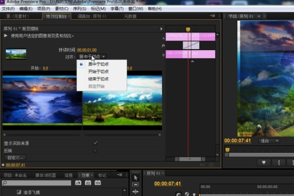Click the end preview slider handle

point(160,135)
